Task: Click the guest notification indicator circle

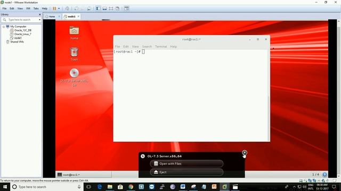Action: 324,175
